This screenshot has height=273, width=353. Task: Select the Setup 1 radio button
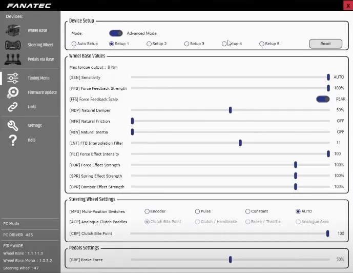coord(112,44)
